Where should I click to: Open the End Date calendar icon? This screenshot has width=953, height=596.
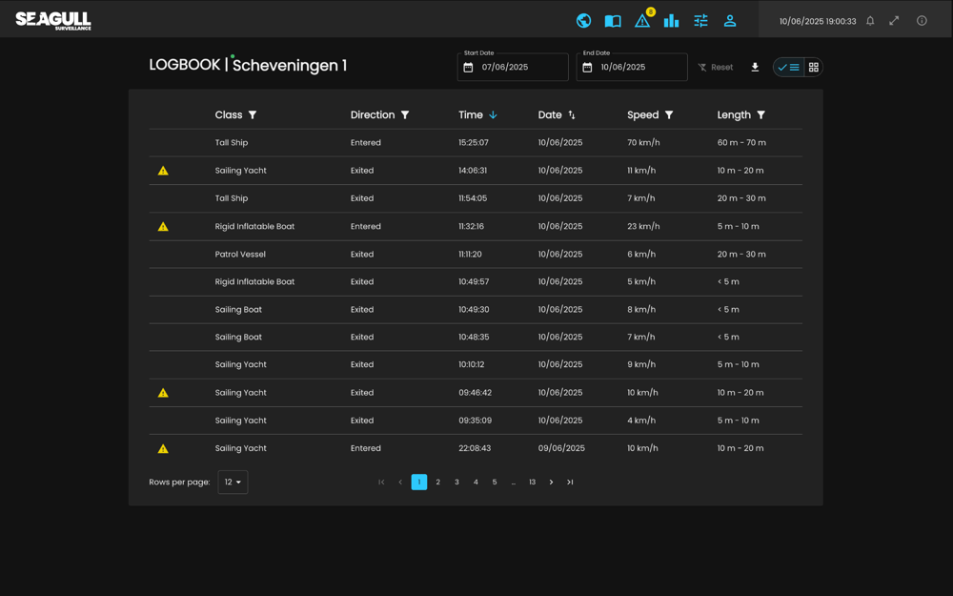pos(587,67)
